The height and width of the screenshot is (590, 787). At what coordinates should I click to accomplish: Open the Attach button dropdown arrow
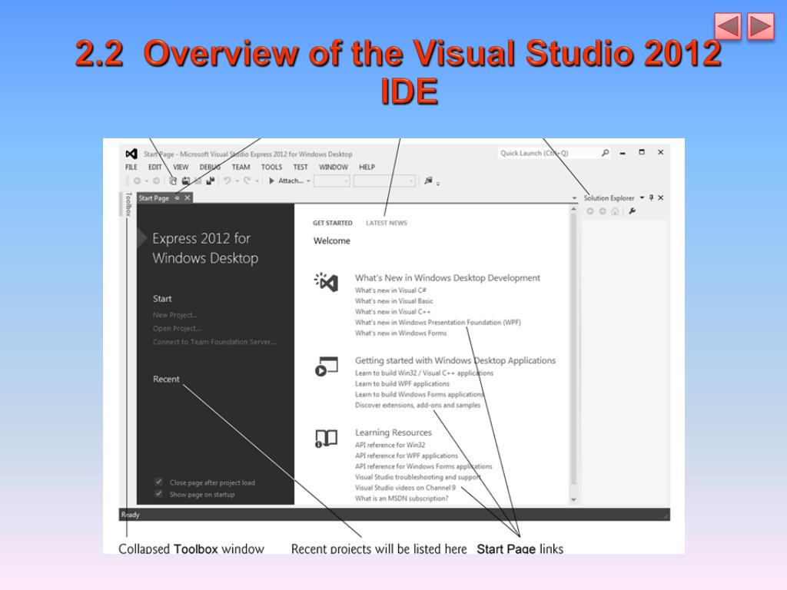coord(308,181)
